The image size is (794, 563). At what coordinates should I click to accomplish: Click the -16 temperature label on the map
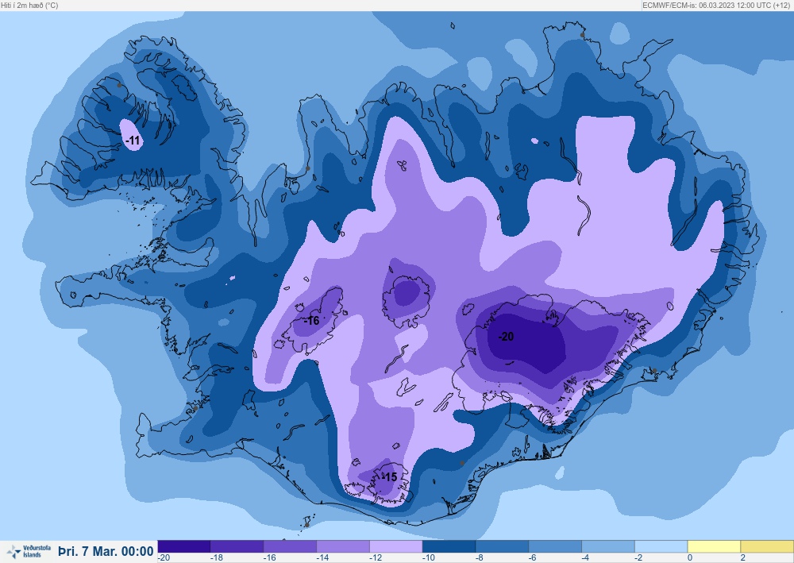(x=312, y=321)
